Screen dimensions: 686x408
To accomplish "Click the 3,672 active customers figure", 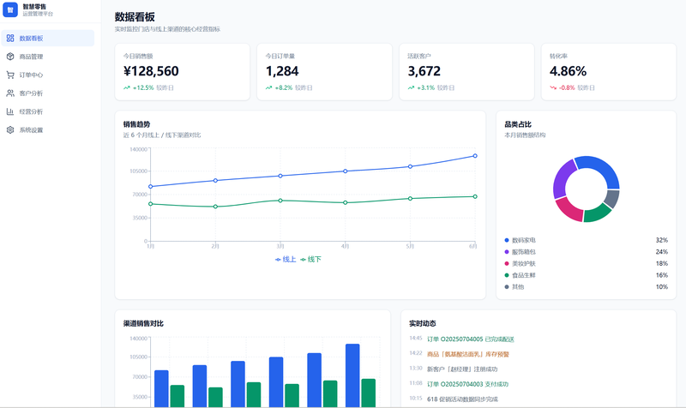I will click(424, 71).
